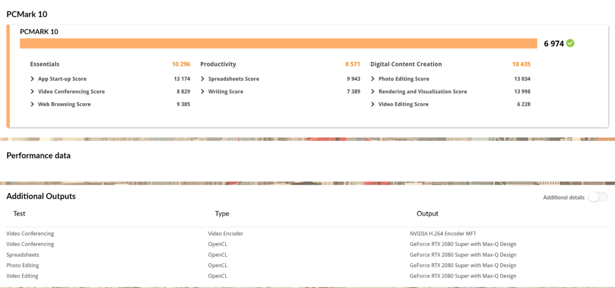The image size is (615, 288).
Task: Expand the Writing Score row
Action: (x=203, y=91)
